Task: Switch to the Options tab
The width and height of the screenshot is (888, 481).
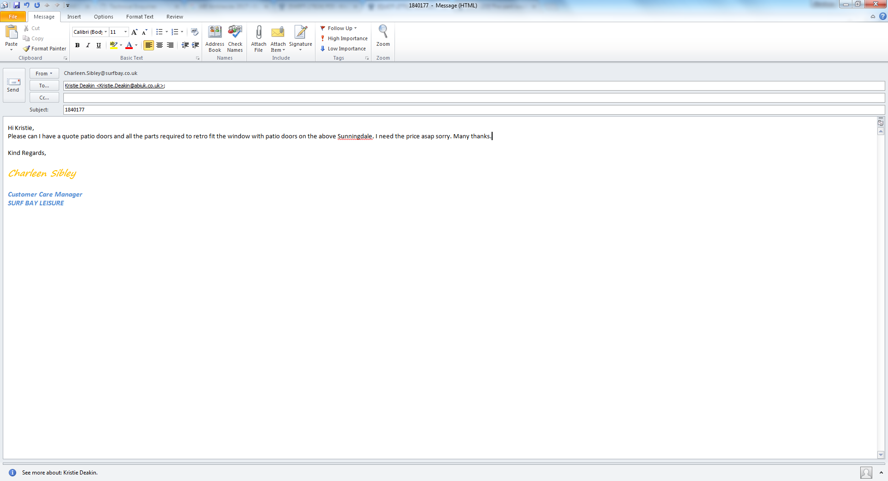Action: pyautogui.click(x=104, y=17)
